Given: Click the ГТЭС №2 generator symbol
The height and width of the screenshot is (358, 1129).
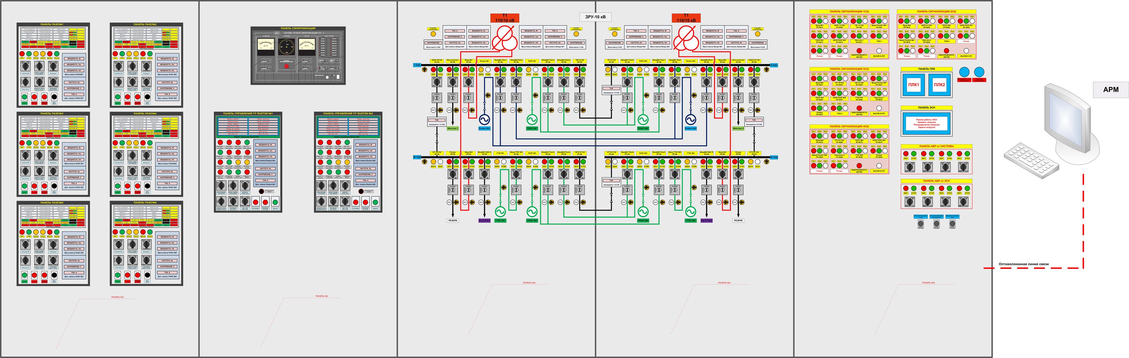Looking at the screenshot, I should [x=690, y=212].
